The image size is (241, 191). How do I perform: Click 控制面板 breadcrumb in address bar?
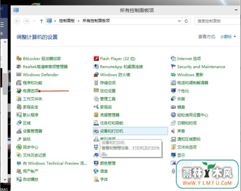[67, 21]
